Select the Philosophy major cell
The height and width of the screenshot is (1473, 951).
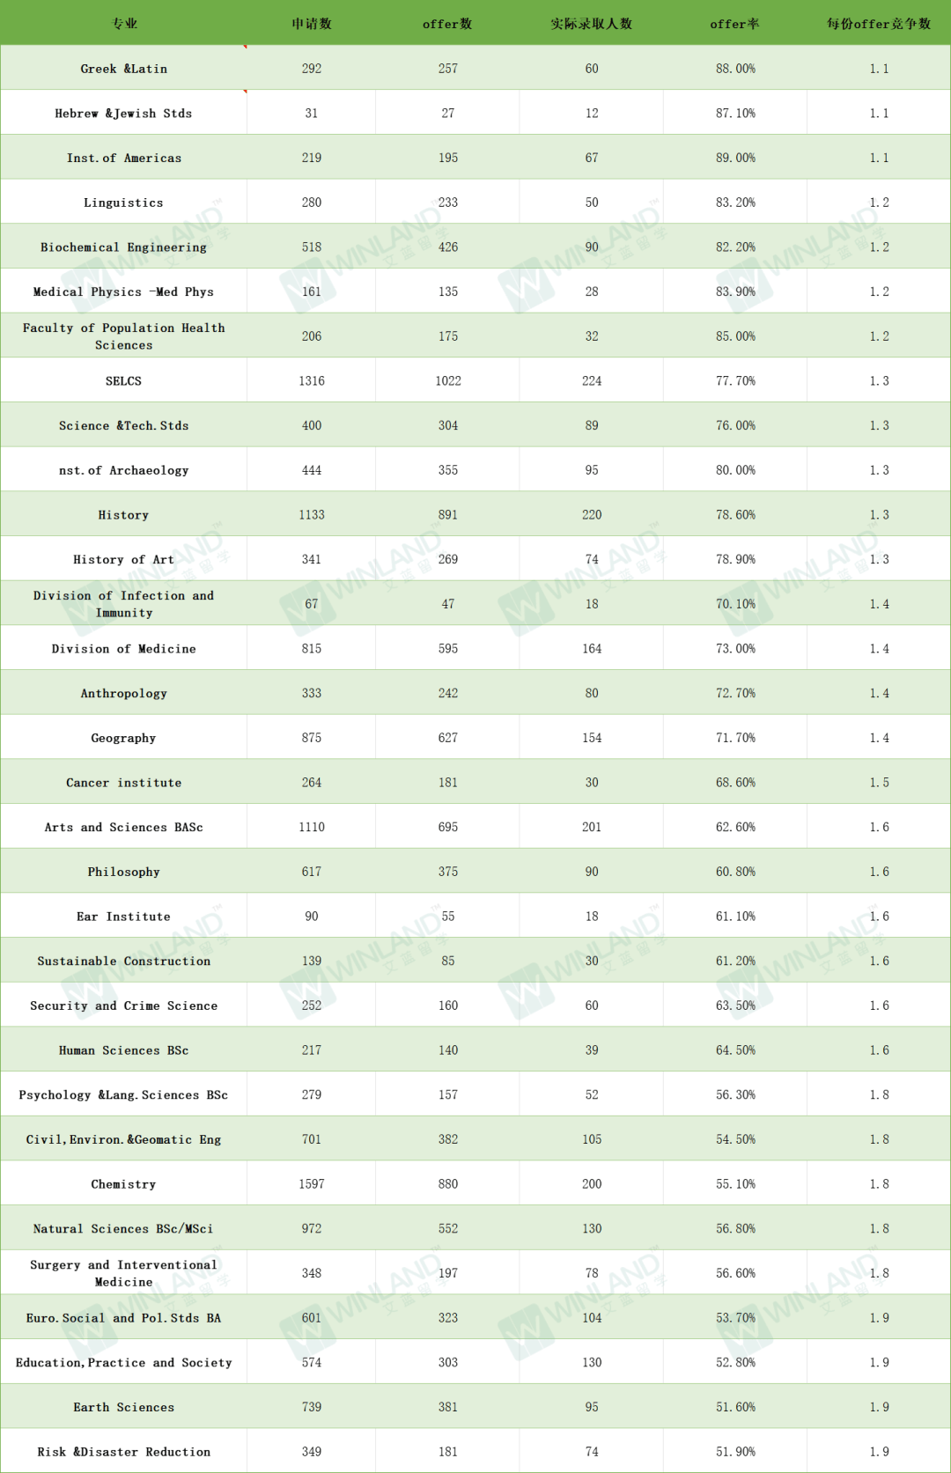[124, 872]
